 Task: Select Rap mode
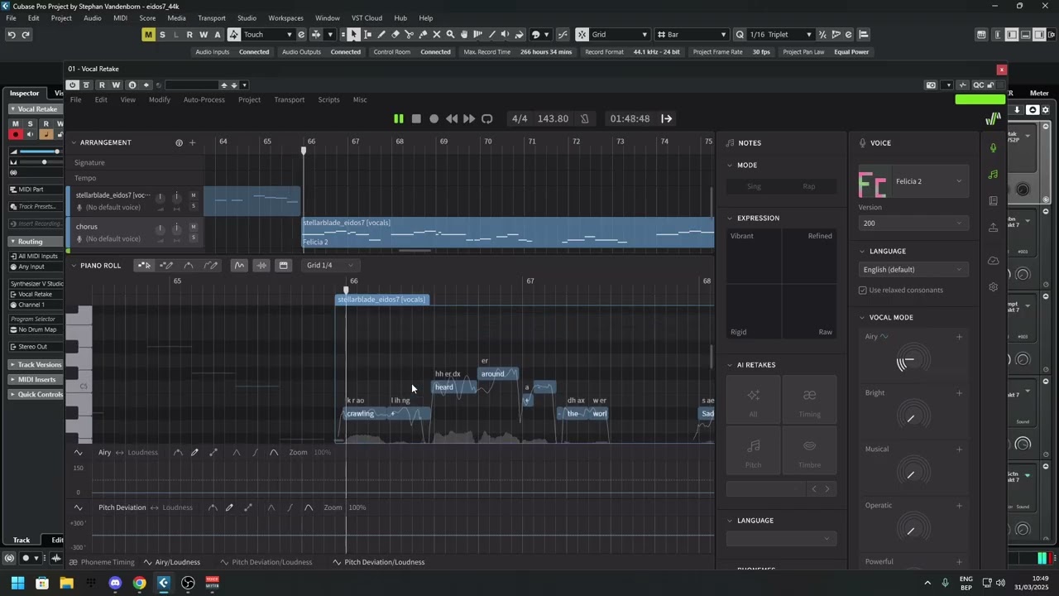point(809,186)
